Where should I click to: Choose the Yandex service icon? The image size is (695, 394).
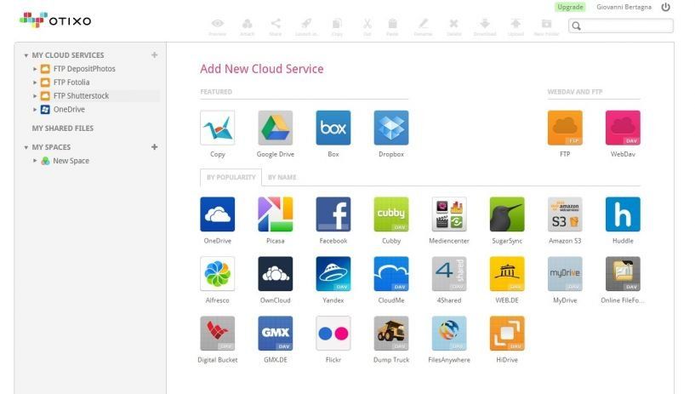(333, 273)
